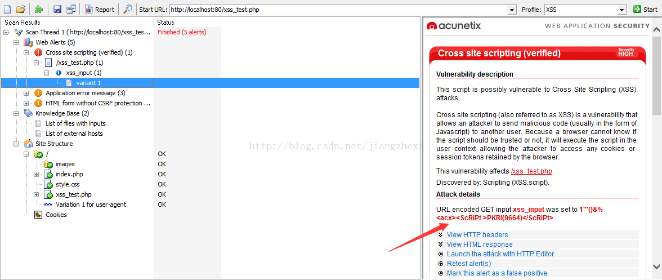Click orange icon for HTML form without CSRF

(38, 103)
